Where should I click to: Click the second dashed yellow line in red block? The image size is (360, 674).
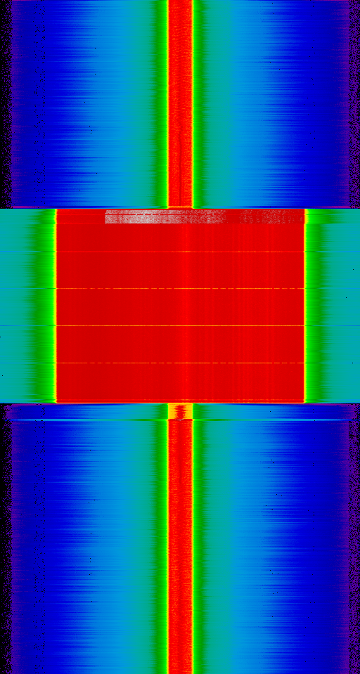coord(180,288)
